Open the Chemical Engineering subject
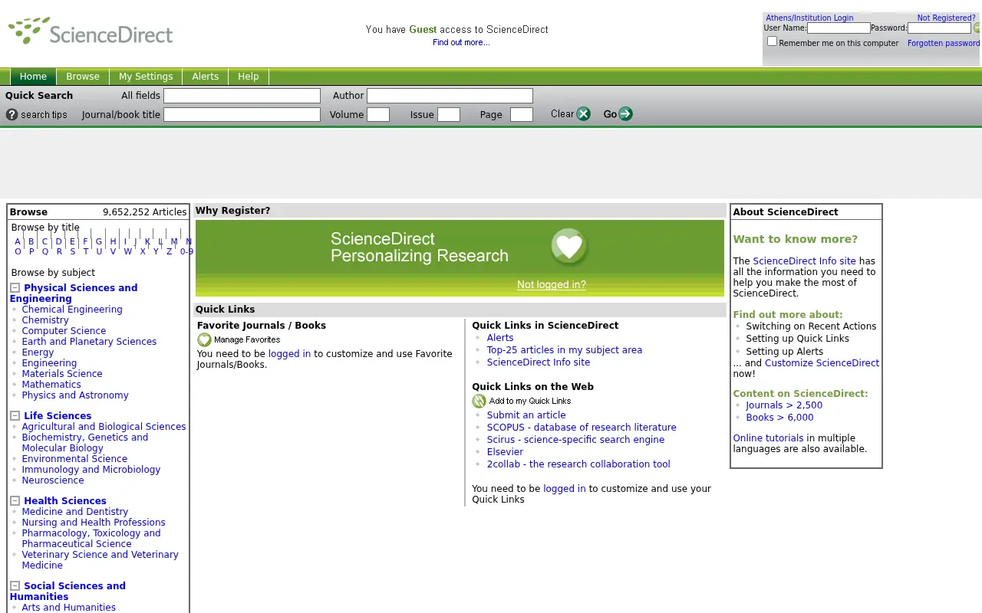Viewport: 982px width, 613px height. pos(72,310)
